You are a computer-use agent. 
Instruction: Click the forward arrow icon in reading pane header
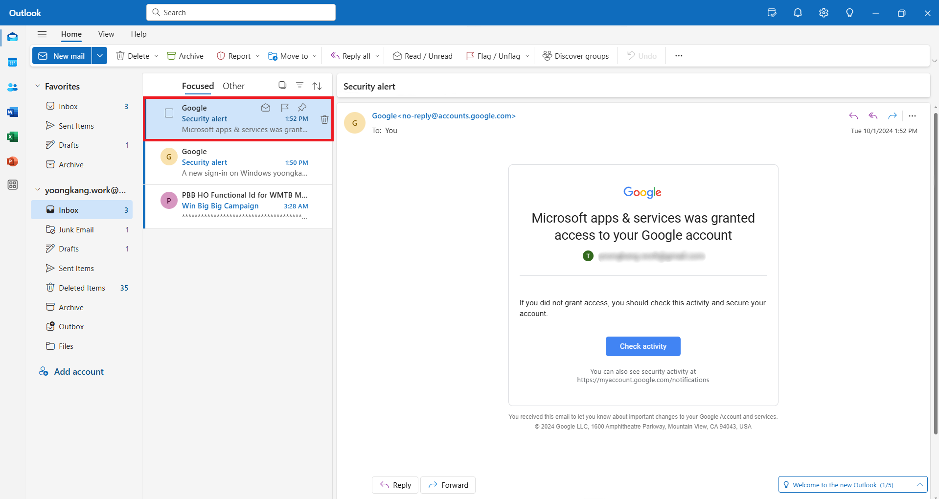click(893, 116)
